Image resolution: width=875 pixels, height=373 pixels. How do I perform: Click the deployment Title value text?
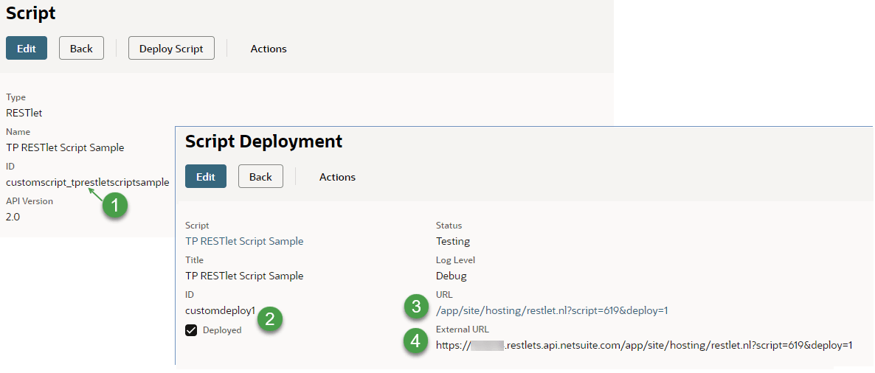coord(244,276)
